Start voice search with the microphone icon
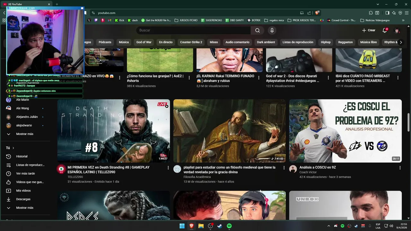411x231 pixels. tap(272, 30)
